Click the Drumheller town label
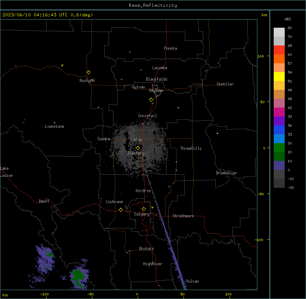Image resolution: width=306 pixels, height=299 pixels. 226,173
